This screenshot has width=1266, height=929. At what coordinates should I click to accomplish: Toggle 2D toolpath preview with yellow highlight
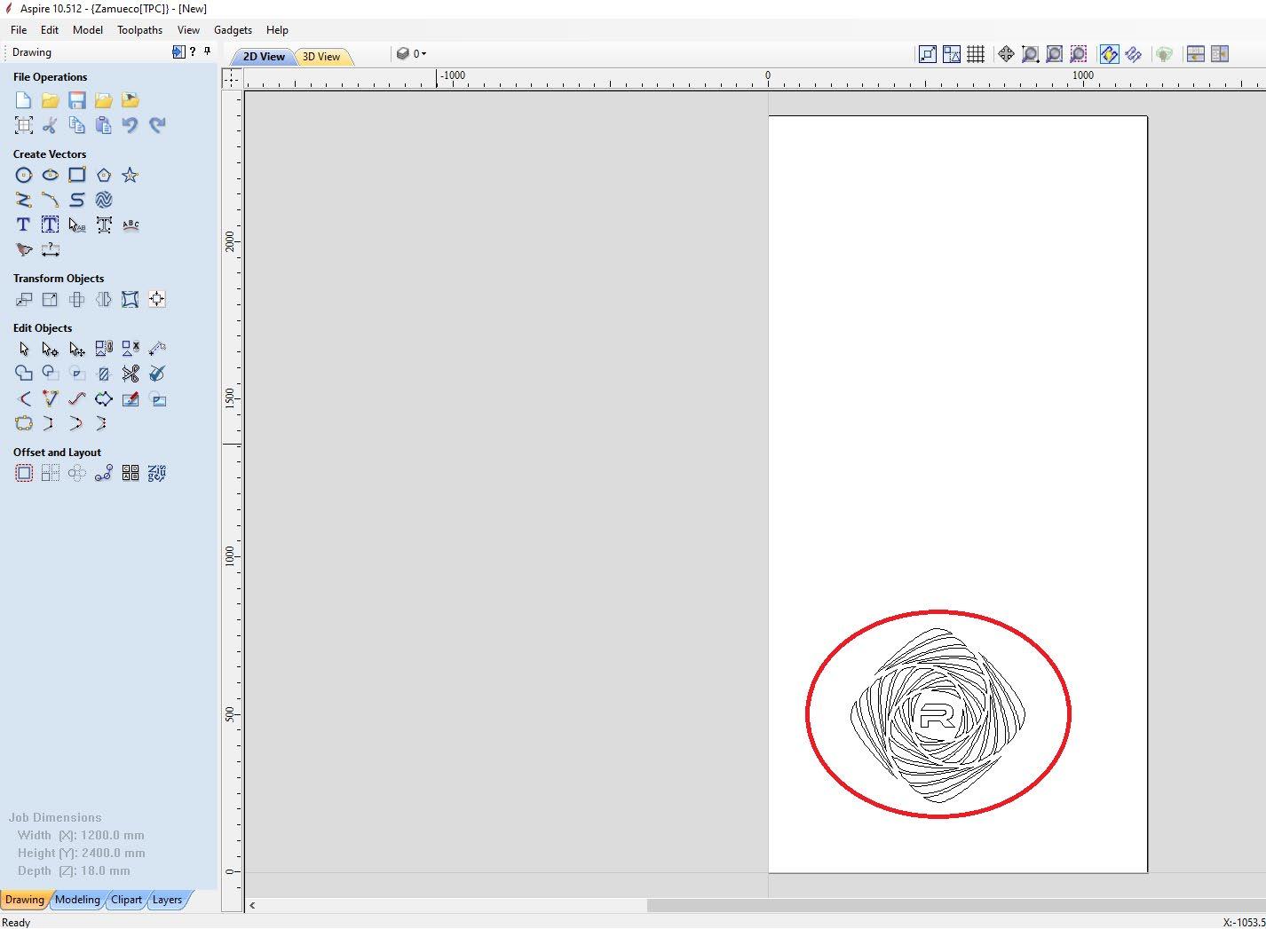point(1109,54)
